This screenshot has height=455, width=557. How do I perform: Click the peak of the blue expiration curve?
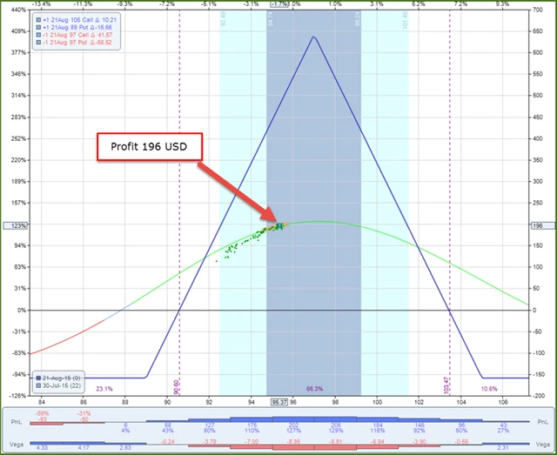tap(313, 37)
